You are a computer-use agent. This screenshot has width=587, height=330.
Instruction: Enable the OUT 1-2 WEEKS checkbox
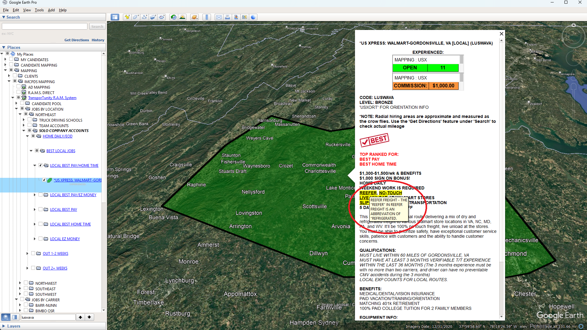click(x=33, y=253)
